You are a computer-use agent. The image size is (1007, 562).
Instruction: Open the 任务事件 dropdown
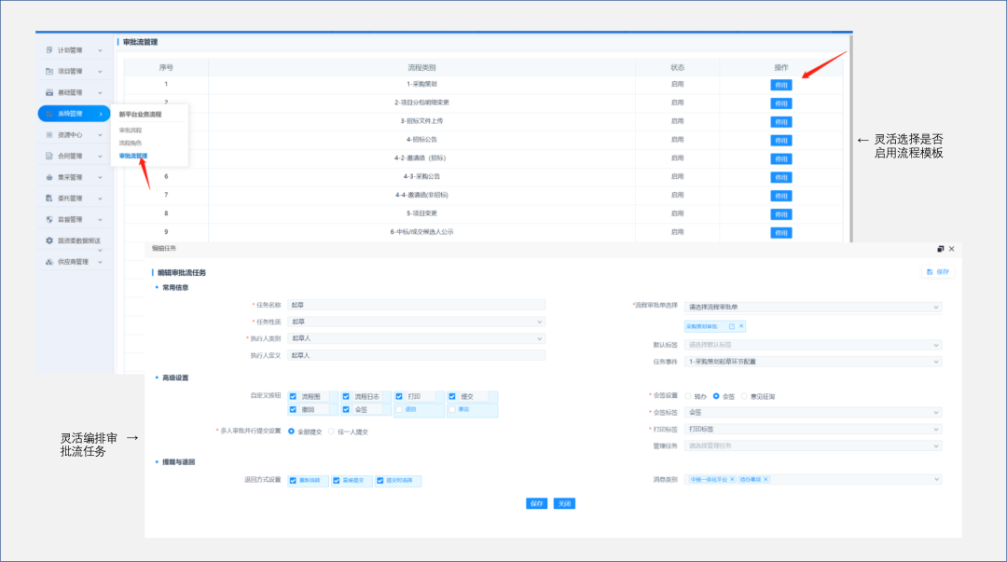click(813, 362)
